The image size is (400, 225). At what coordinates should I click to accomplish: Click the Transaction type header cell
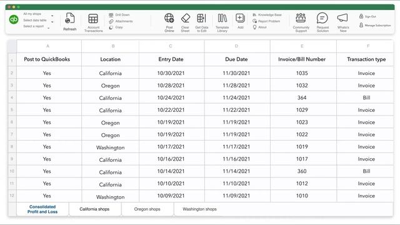pos(365,59)
